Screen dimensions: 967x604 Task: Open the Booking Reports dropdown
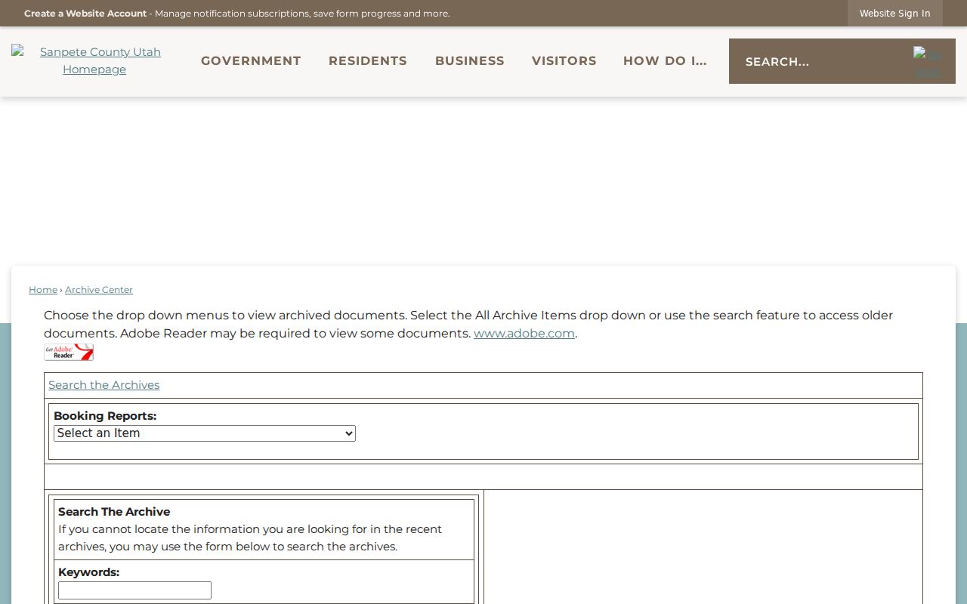(205, 433)
